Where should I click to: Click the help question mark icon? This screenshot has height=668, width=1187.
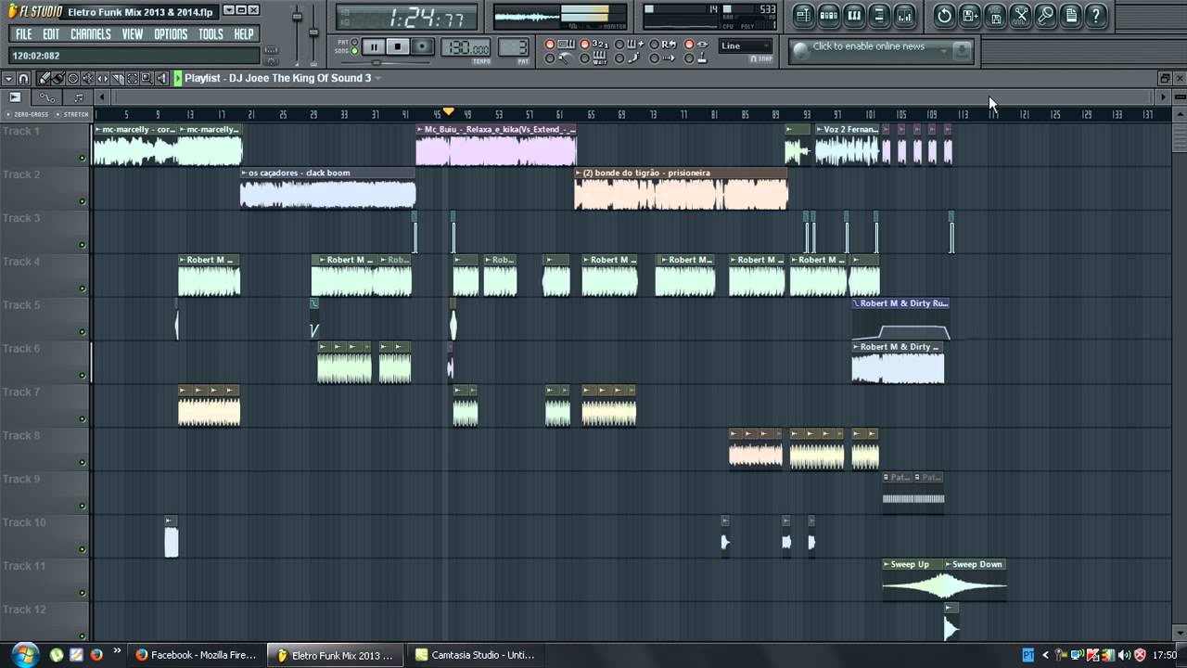(x=1096, y=15)
